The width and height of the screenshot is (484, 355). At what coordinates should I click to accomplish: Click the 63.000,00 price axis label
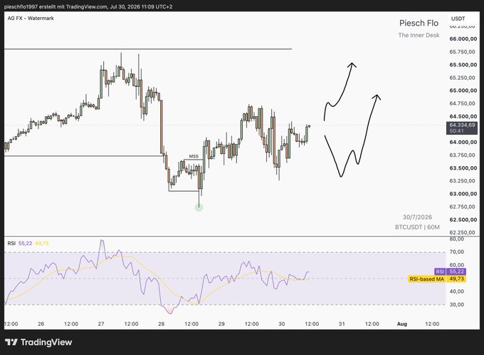coord(463,194)
